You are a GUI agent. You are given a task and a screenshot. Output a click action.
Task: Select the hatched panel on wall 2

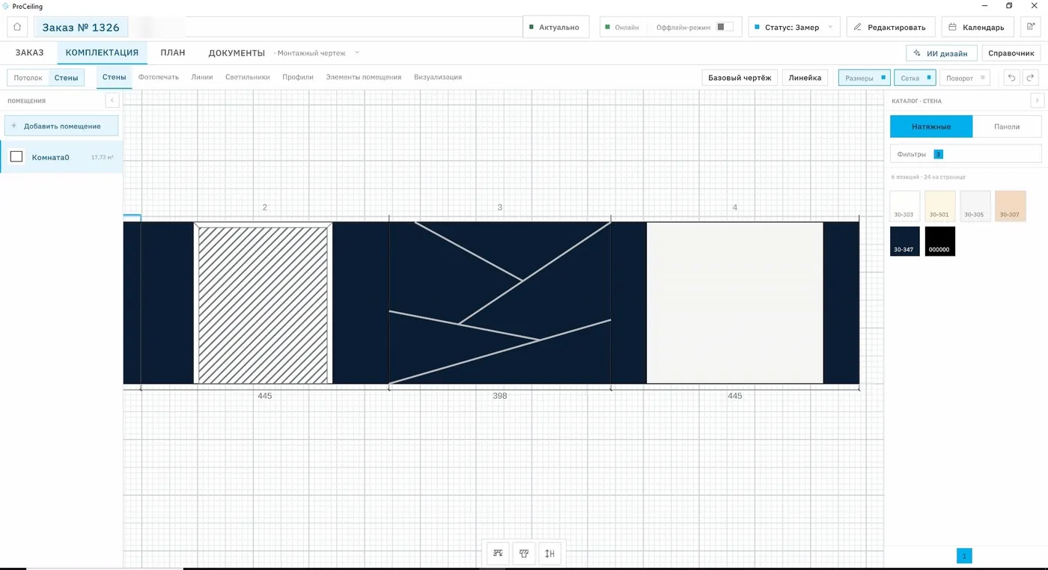pos(263,305)
